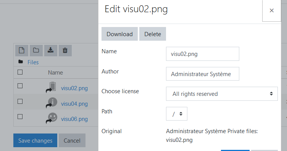The width and height of the screenshot is (287, 151).
Task: Close the Edit visu02.png dialog
Action: 272,11
